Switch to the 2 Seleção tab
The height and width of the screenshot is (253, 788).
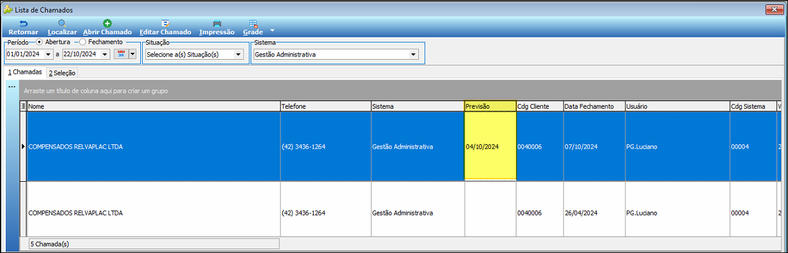point(62,73)
